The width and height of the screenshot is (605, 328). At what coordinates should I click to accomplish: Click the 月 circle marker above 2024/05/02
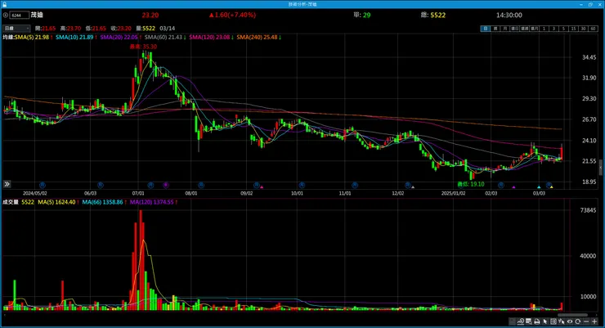43,185
